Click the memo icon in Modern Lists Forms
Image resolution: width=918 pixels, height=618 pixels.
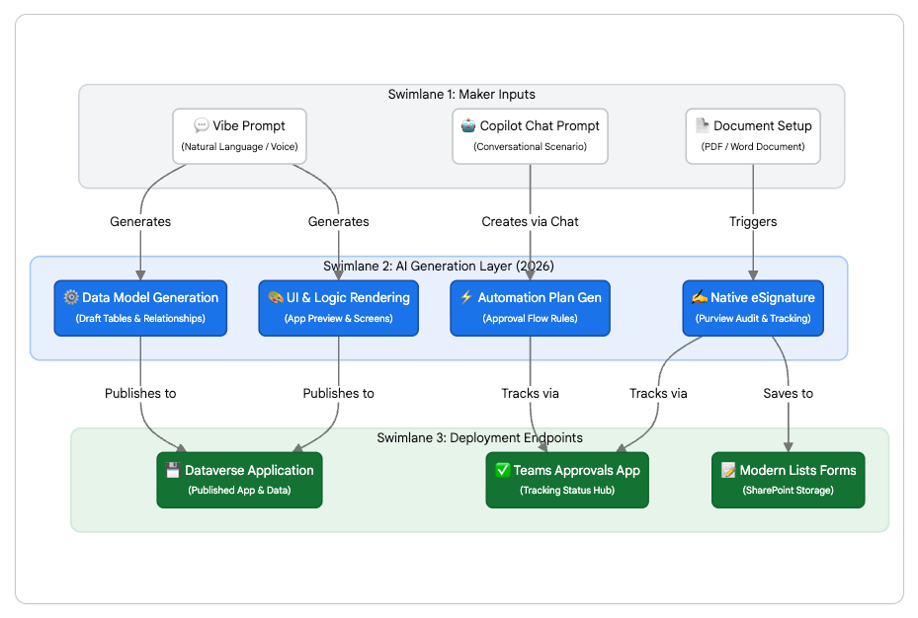coord(729,471)
